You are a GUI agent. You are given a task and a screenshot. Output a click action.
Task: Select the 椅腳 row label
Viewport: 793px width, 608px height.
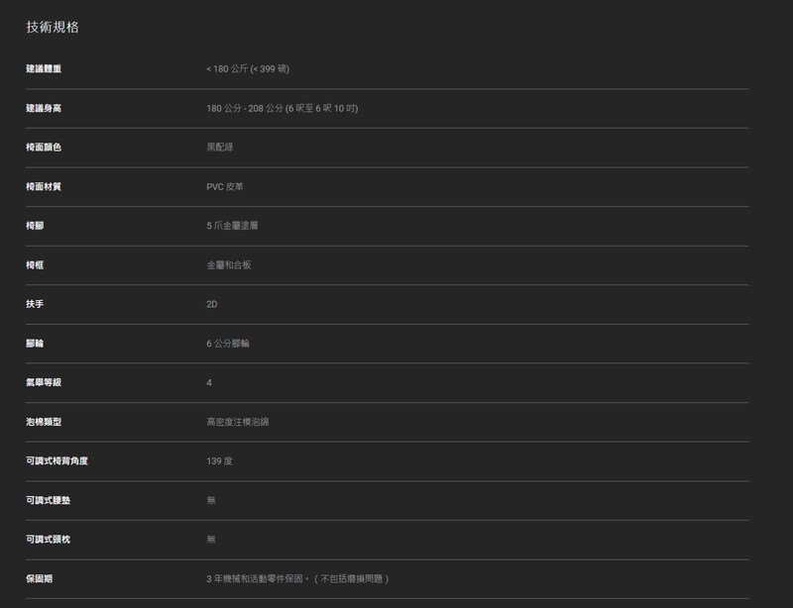coord(35,226)
